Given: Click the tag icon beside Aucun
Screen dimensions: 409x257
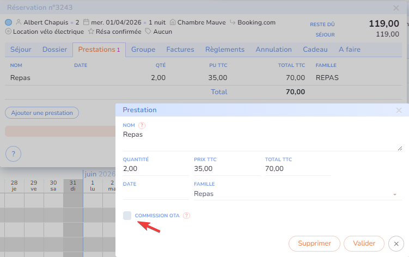Looking at the screenshot, I should (x=148, y=32).
